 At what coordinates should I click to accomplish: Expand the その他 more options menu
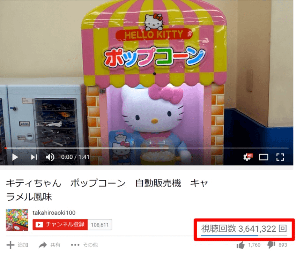tap(84, 245)
